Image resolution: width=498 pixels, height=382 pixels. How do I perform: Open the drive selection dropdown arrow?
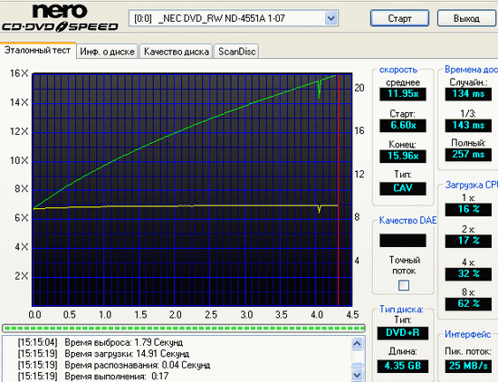[330, 18]
